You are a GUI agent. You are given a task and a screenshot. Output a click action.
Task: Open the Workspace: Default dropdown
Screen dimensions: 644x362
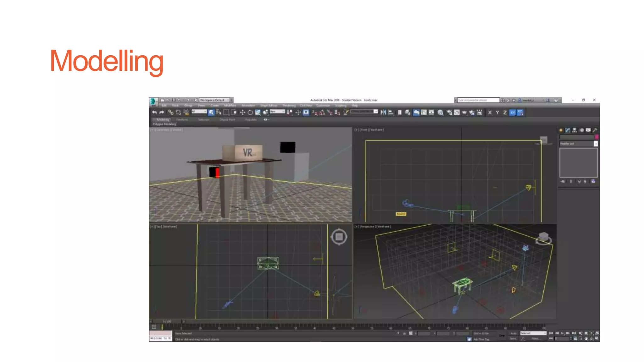tap(214, 100)
